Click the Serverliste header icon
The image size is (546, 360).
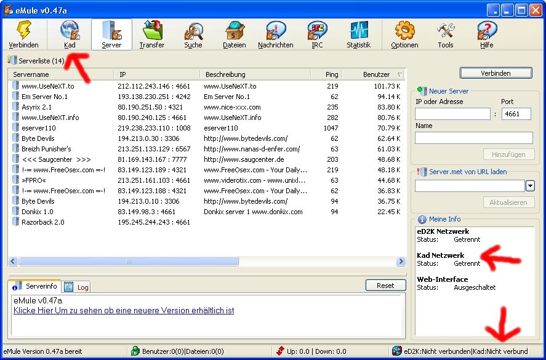[x=12, y=60]
